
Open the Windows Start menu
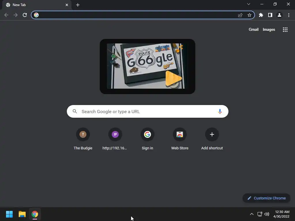pyautogui.click(x=9, y=214)
